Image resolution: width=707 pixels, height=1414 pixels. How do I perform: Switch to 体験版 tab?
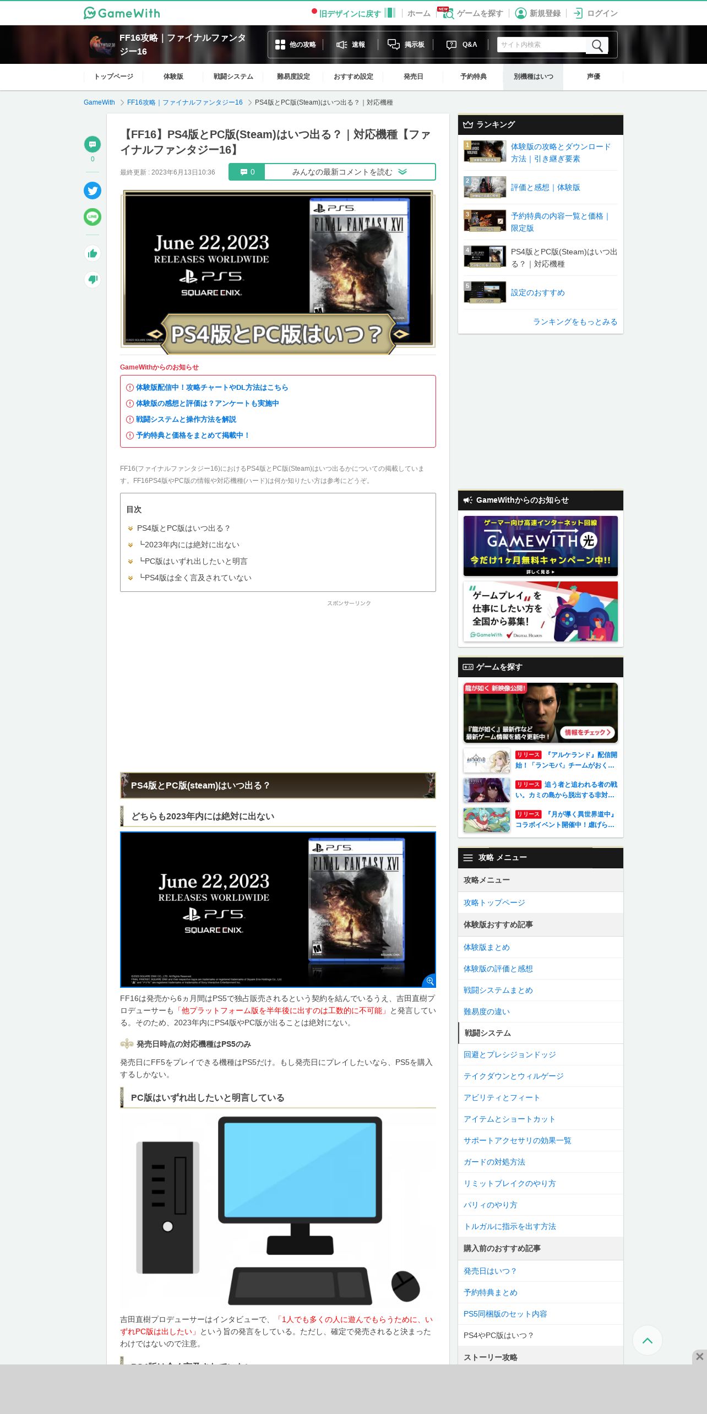[173, 77]
